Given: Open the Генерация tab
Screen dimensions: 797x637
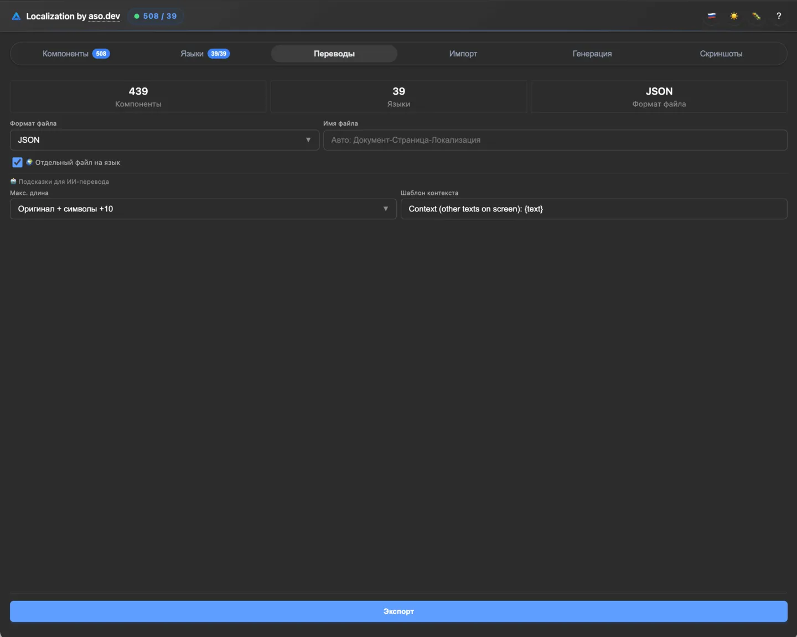Looking at the screenshot, I should pos(592,54).
